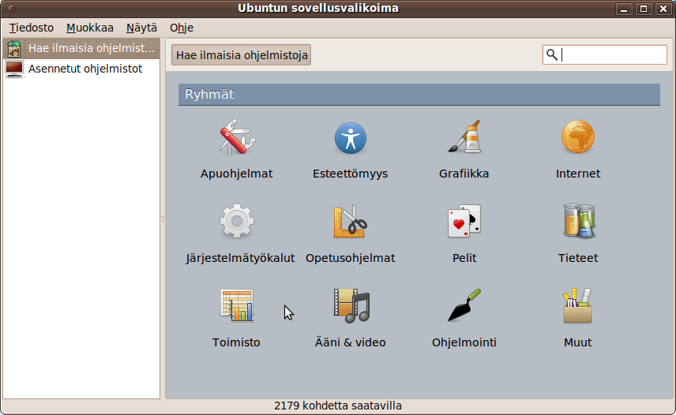Open the Pelit playing cards icon
This screenshot has width=676, height=415.
[464, 222]
